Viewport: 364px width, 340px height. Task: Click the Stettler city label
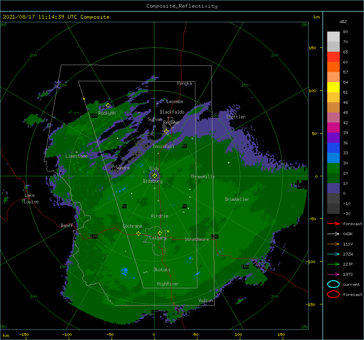pyautogui.click(x=236, y=117)
